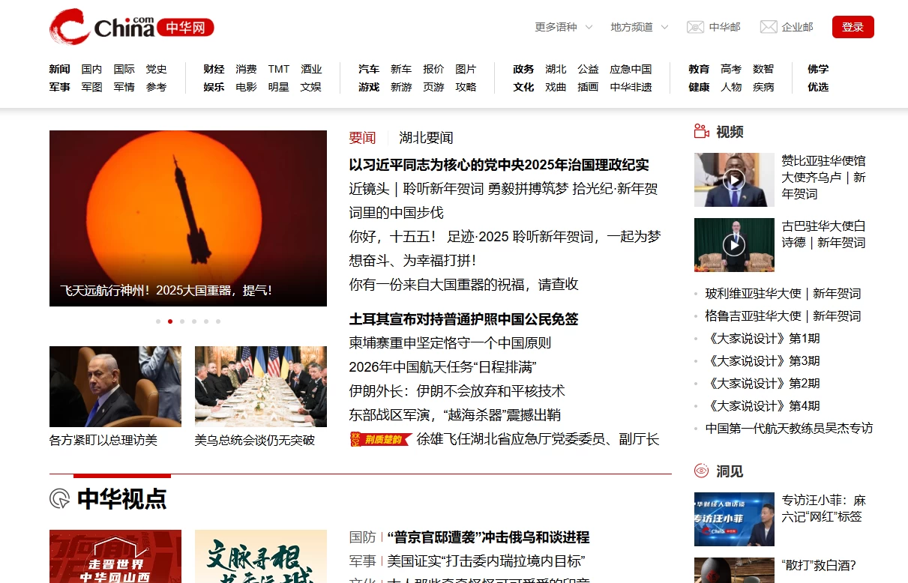The image size is (908, 583).
Task: Select the 要闻 tab
Action: coord(362,137)
